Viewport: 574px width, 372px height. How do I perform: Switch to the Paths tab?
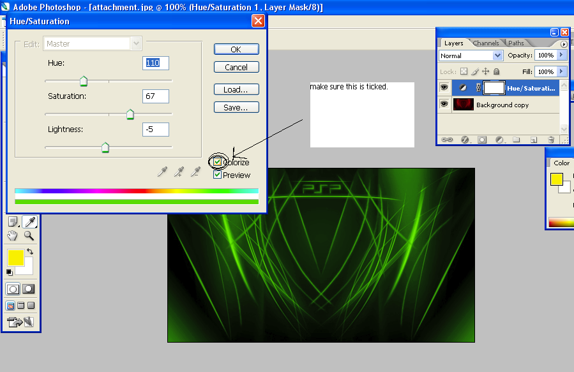point(516,43)
